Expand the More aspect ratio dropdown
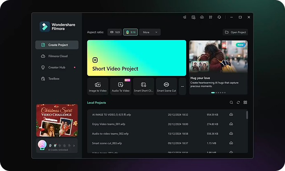Viewport: 285px width, 171px height. point(150,32)
